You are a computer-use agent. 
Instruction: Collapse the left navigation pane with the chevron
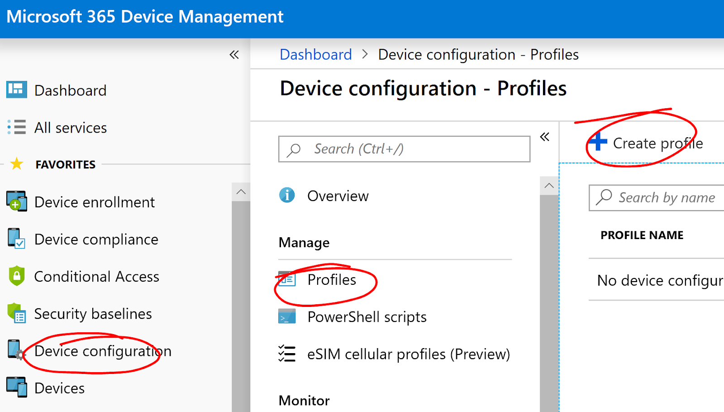[234, 54]
